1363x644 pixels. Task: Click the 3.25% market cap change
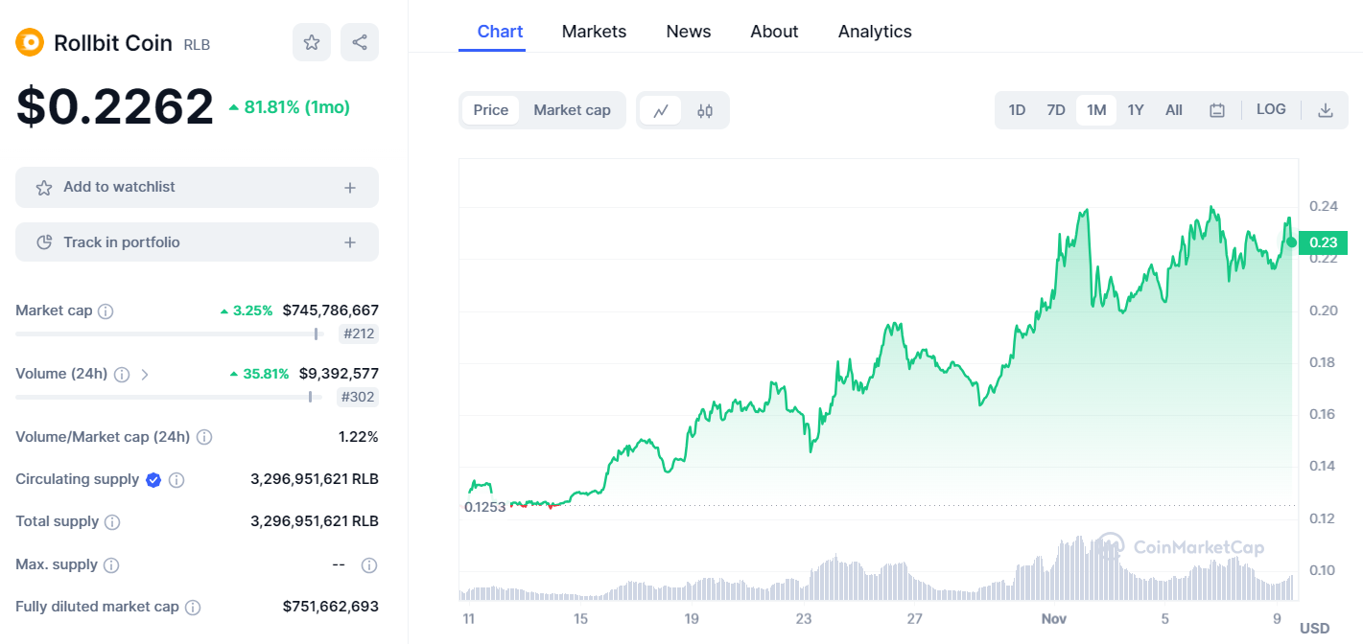[247, 310]
